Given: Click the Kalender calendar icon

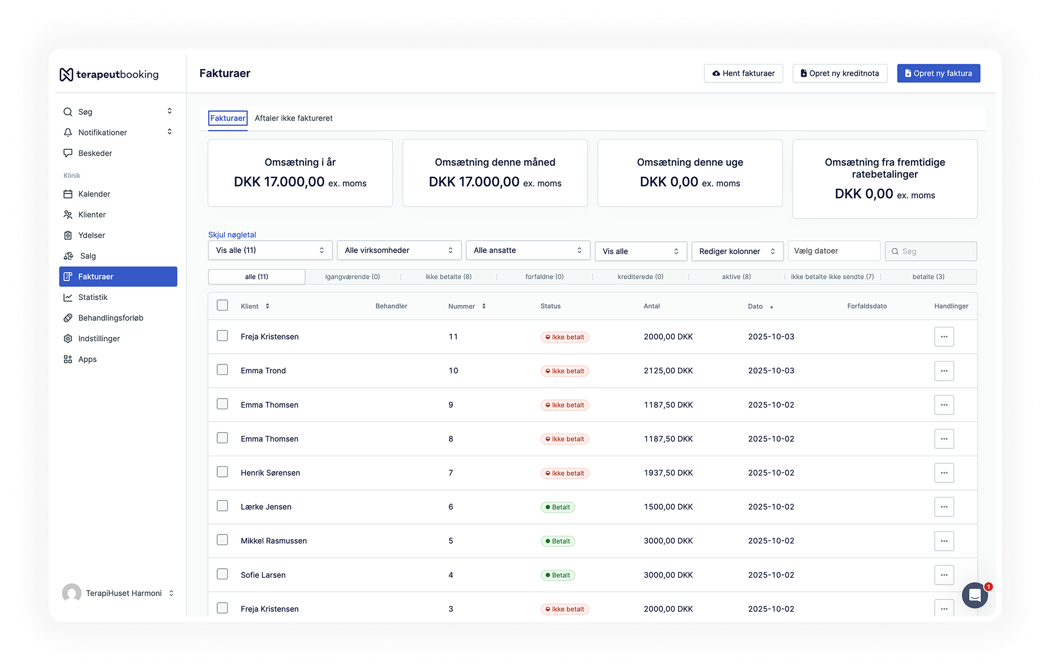Looking at the screenshot, I should coord(68,194).
